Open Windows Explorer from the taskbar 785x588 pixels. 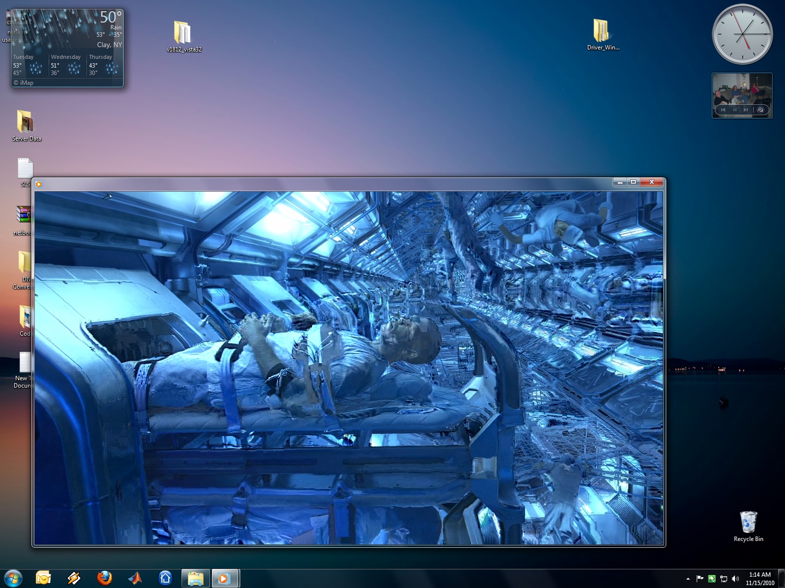click(196, 578)
